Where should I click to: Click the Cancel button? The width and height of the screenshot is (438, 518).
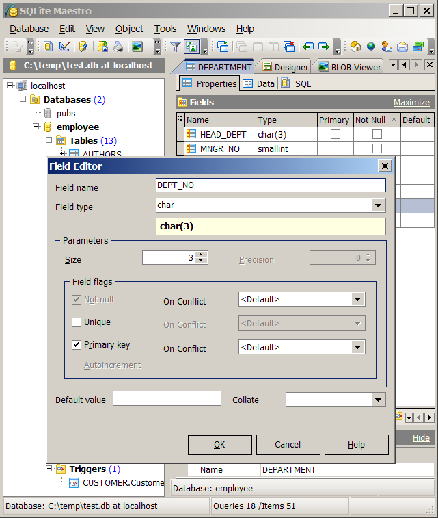pyautogui.click(x=288, y=445)
